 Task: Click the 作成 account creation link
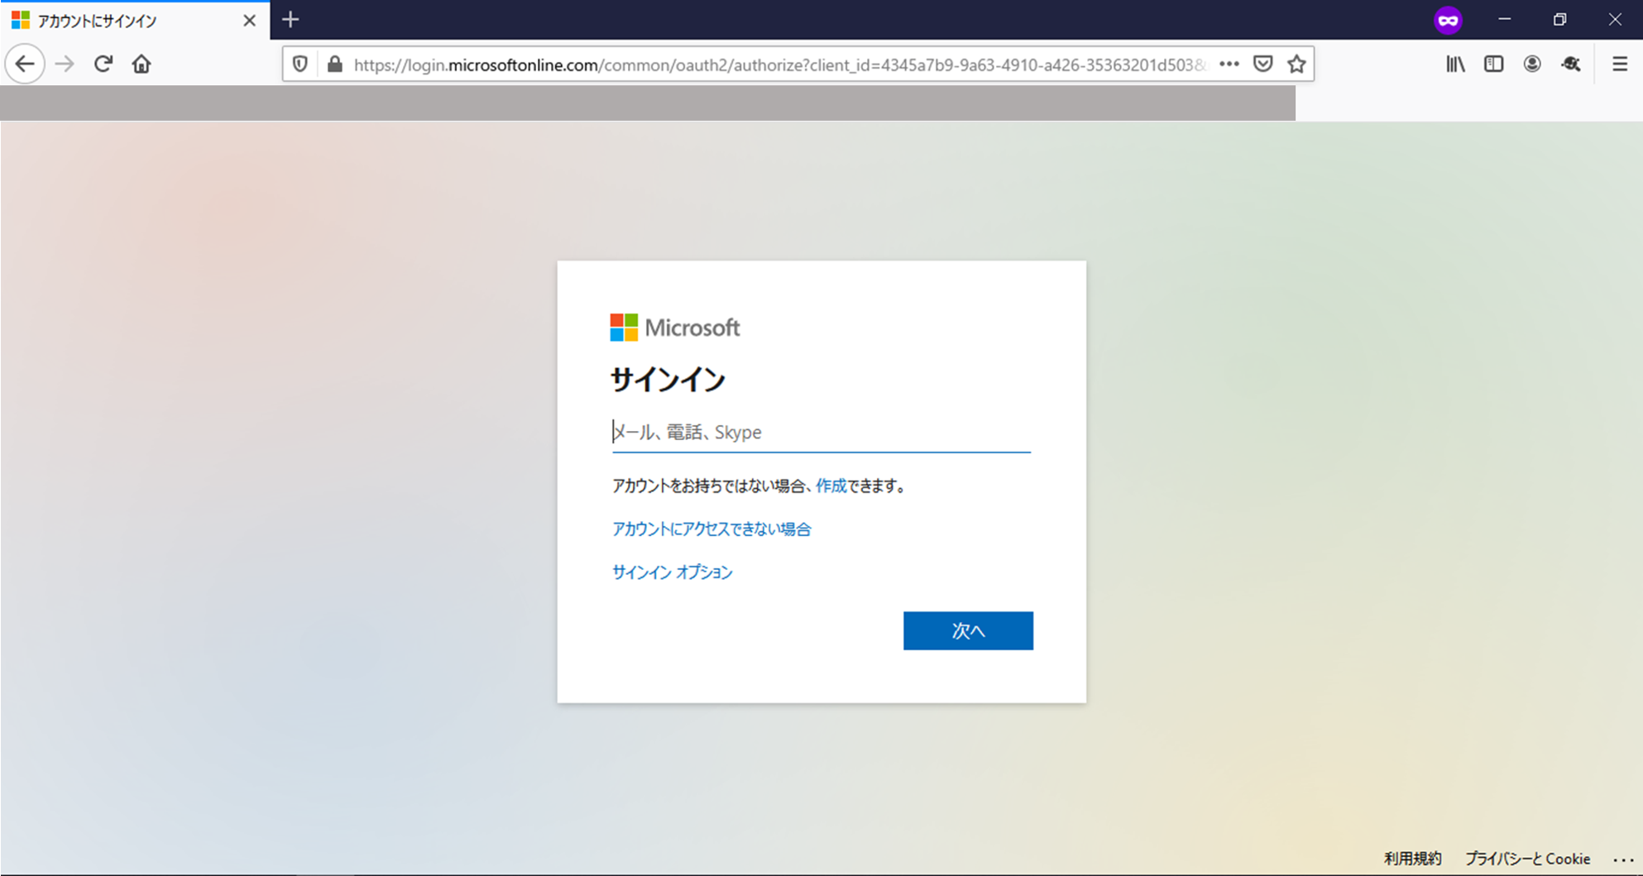pyautogui.click(x=831, y=486)
